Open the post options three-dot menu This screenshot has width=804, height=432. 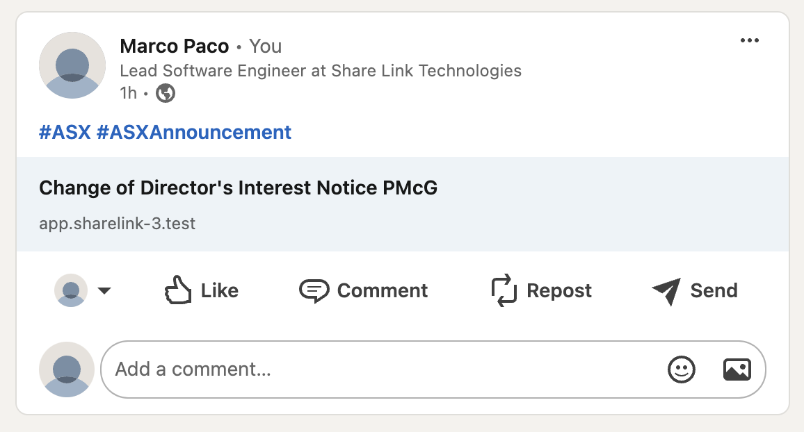coord(750,40)
